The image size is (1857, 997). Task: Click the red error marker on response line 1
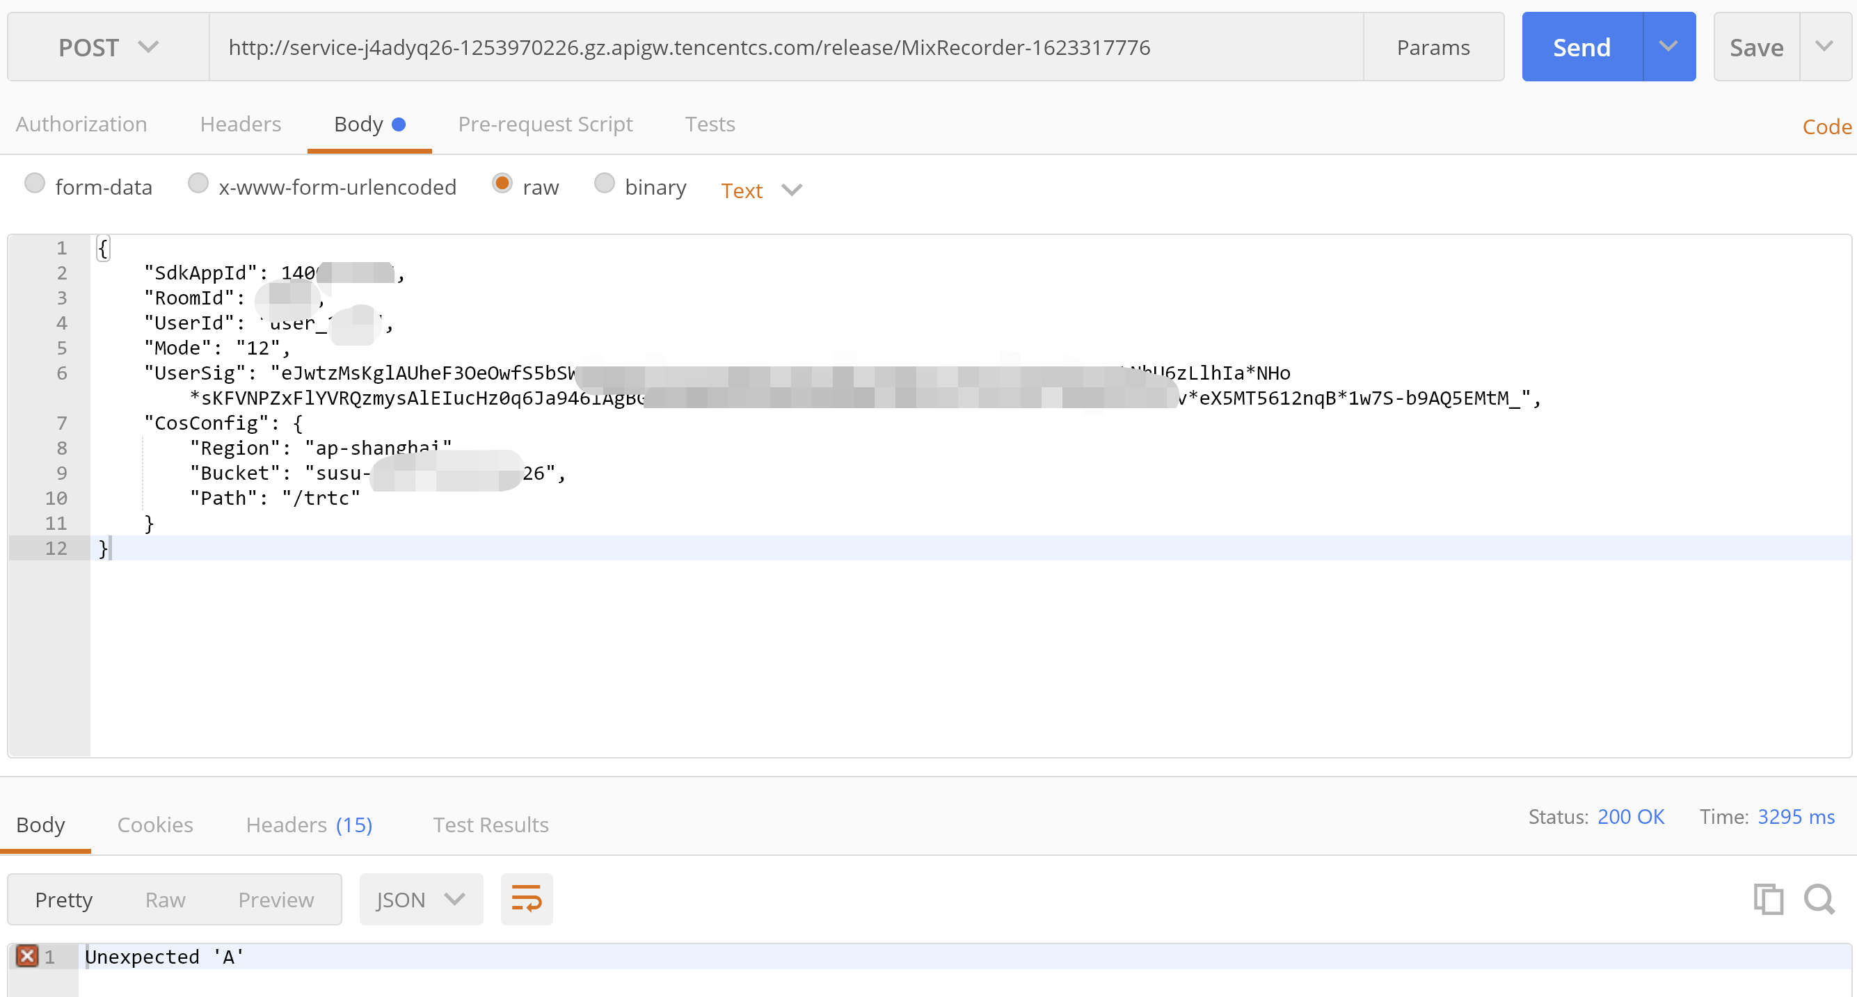27,956
